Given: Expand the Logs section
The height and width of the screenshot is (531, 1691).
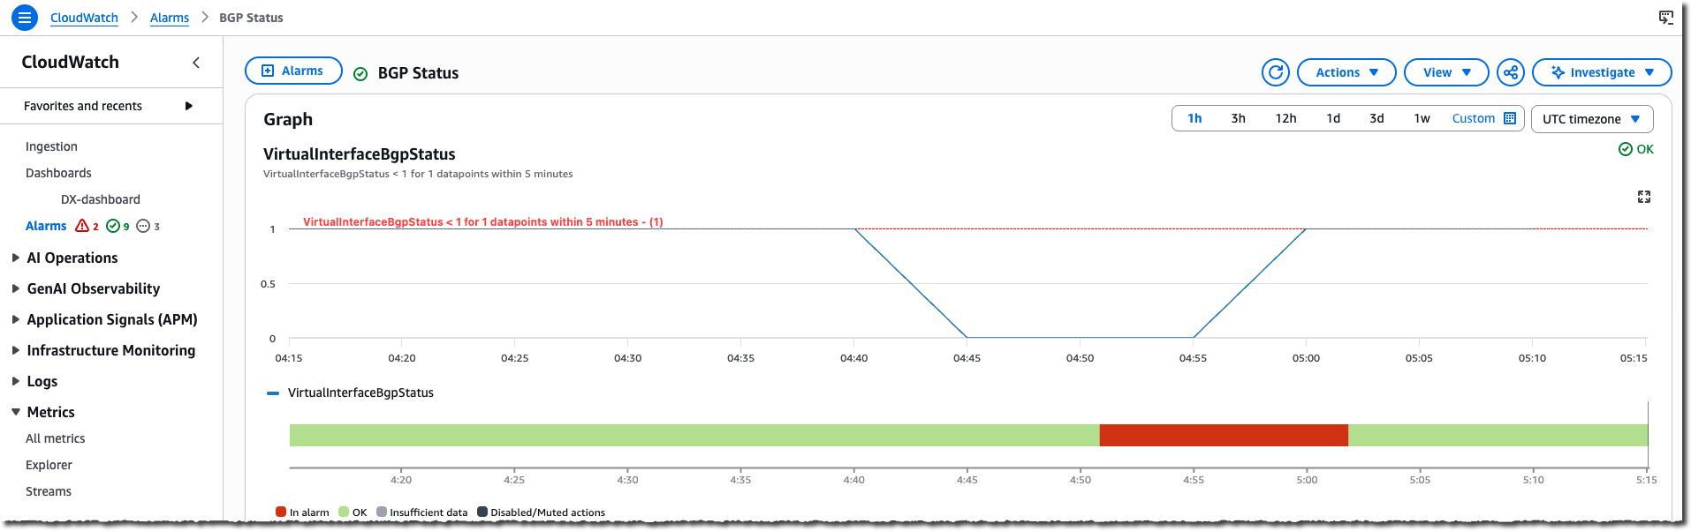Looking at the screenshot, I should click(16, 381).
